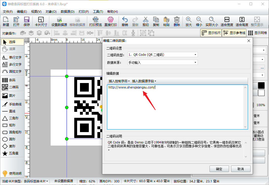The height and width of the screenshot is (185, 269).
Task: Open the 帮助(H) menu
Action: 112,12
